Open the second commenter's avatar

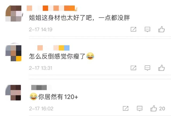pos(14,53)
